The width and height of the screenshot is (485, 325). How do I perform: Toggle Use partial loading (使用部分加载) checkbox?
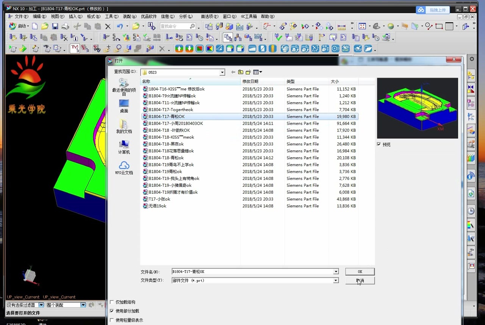[112, 311]
